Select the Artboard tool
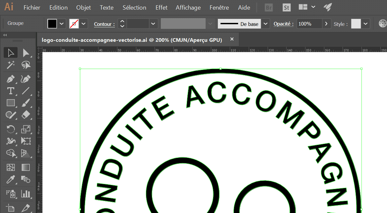This screenshot has width=387, height=213. [11, 208]
